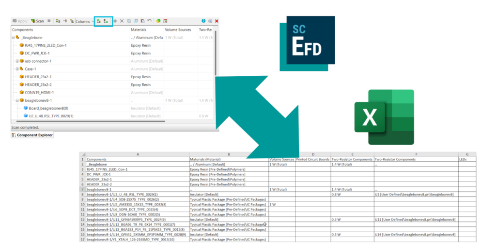Screen dimensions: 496x251
Task: Click the Apply button in the toolbar
Action: click(20, 21)
